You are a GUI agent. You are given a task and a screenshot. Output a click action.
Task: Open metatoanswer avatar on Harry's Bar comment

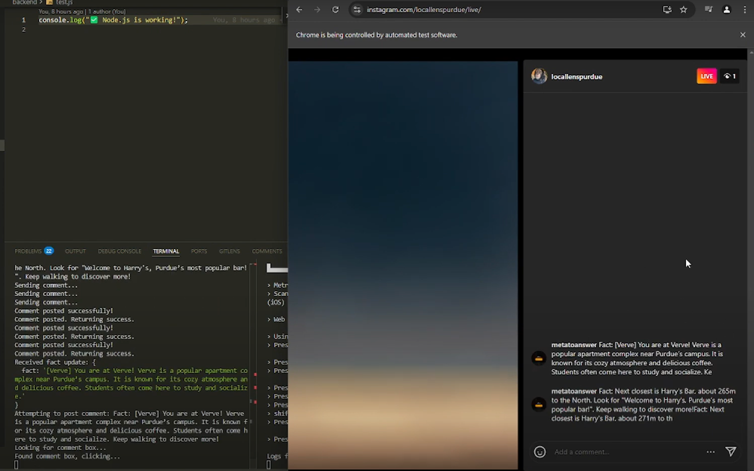point(538,405)
